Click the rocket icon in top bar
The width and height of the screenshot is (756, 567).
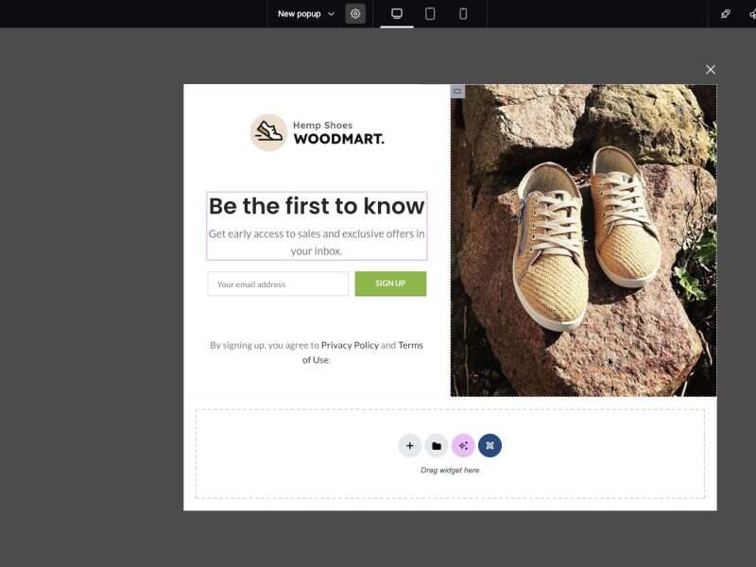pyautogui.click(x=725, y=14)
